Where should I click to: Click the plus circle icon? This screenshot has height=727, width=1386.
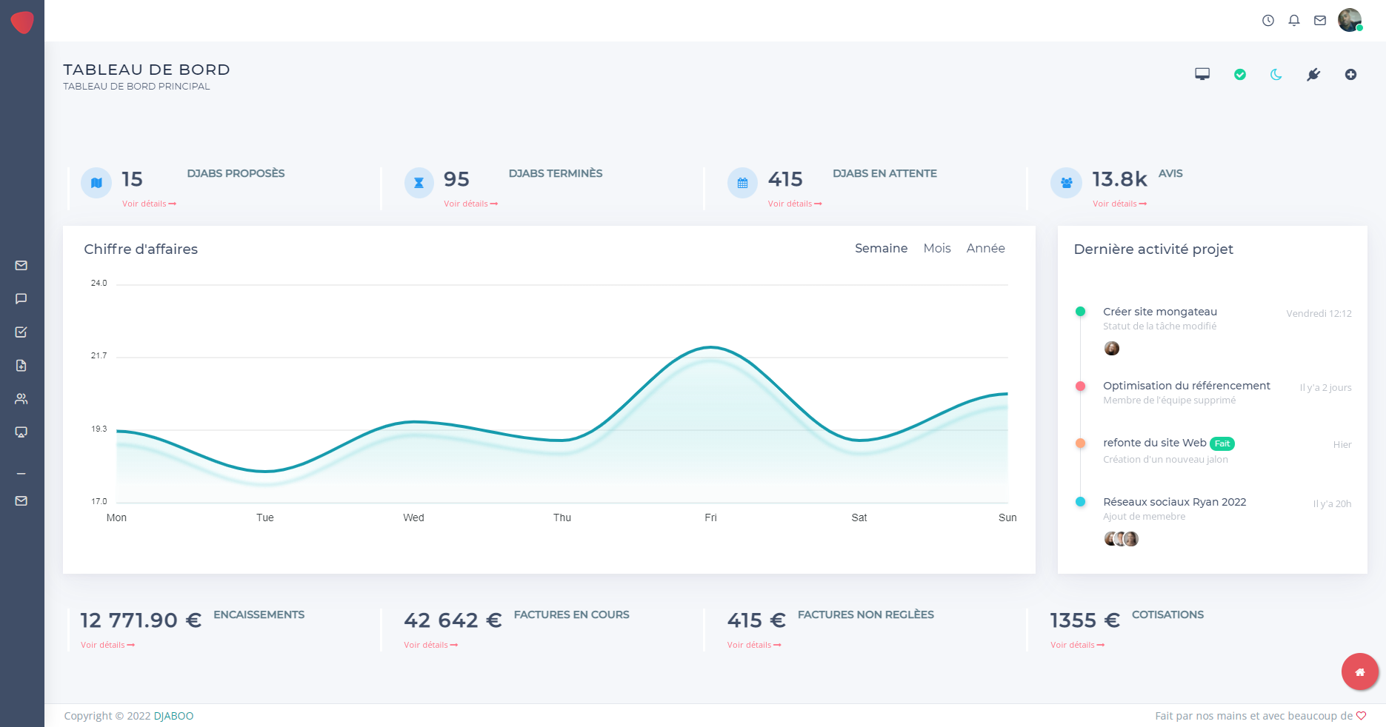tap(1350, 75)
